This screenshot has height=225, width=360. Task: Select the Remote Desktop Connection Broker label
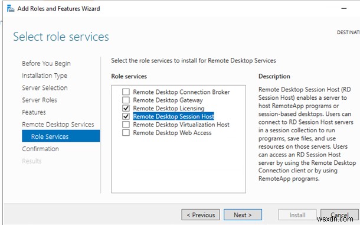pyautogui.click(x=181, y=92)
